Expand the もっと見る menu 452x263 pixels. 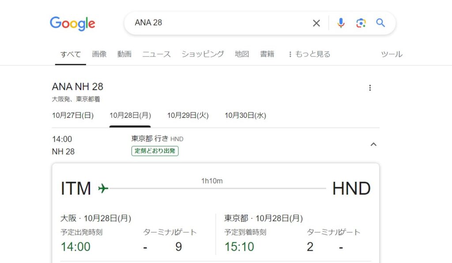(309, 54)
